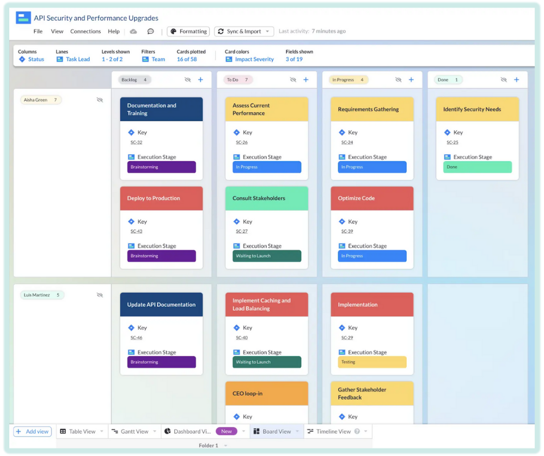Open the comment bubble icon near the title
This screenshot has height=456, width=544.
pos(150,32)
